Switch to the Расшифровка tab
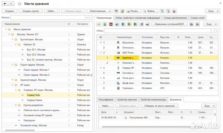 click(106, 100)
